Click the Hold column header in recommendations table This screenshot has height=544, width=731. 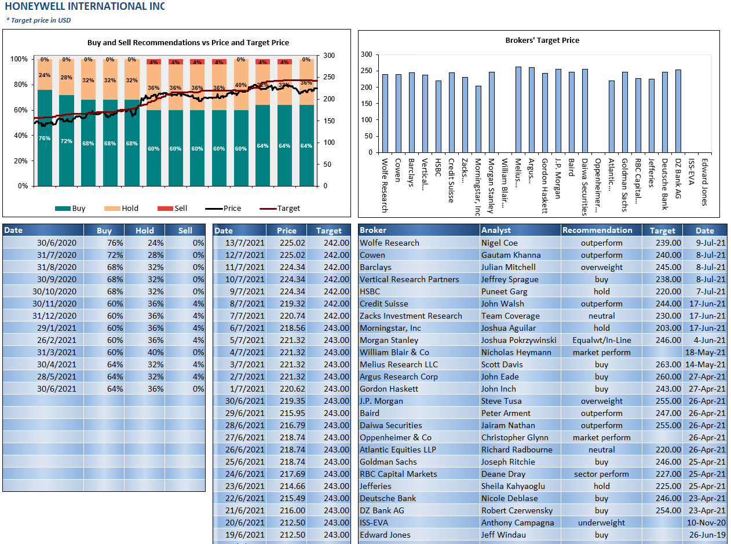[144, 231]
